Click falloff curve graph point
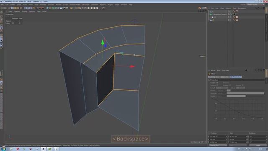The height and width of the screenshot is (151, 268). pos(239,112)
